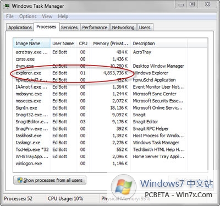Sort by Image Name column header
Screen dimensions: 220x206
(x=32, y=44)
